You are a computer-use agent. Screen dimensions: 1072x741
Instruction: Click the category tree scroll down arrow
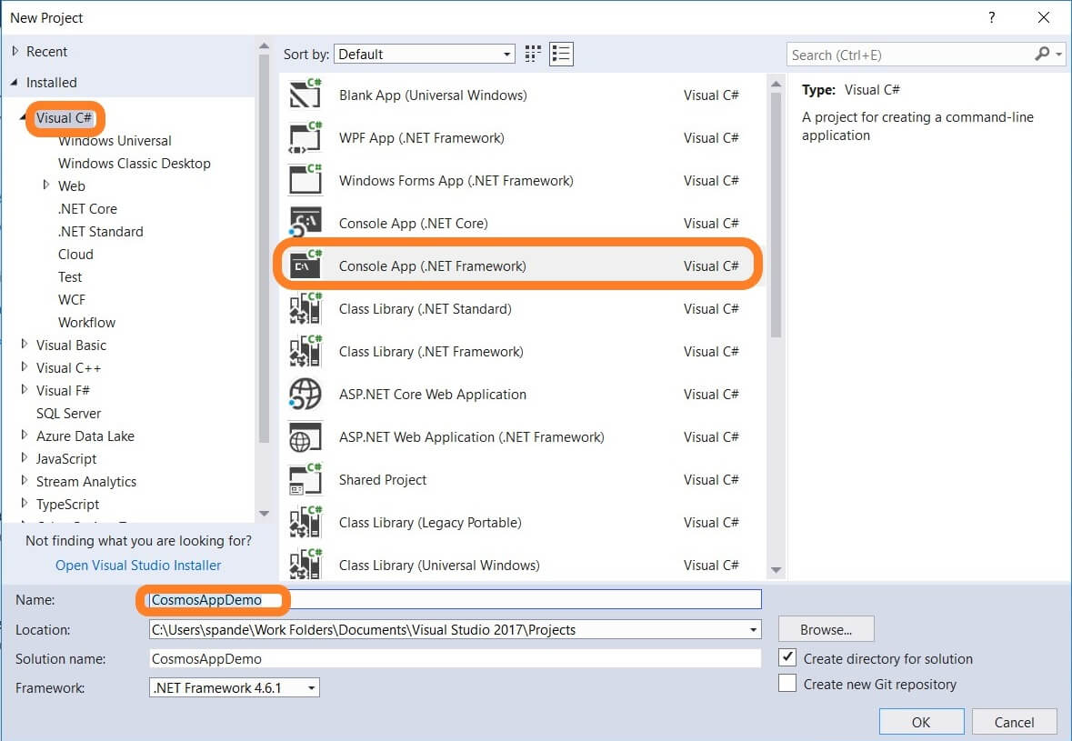coord(264,514)
